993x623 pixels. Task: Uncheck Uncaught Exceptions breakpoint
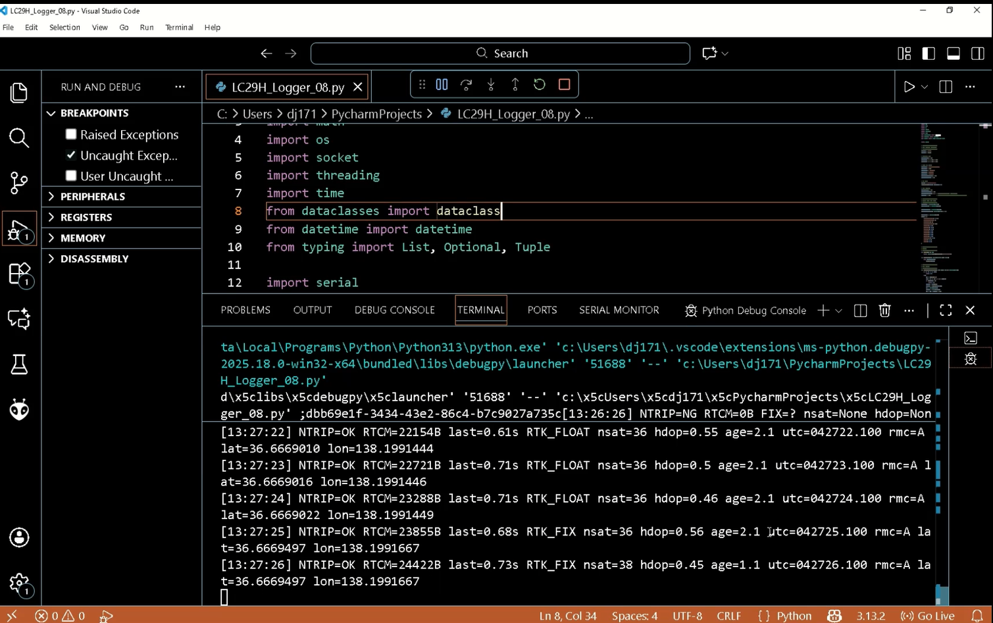coord(71,155)
